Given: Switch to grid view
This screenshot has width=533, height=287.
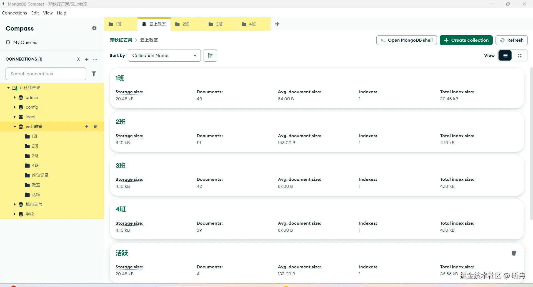Looking at the screenshot, I should (520, 56).
